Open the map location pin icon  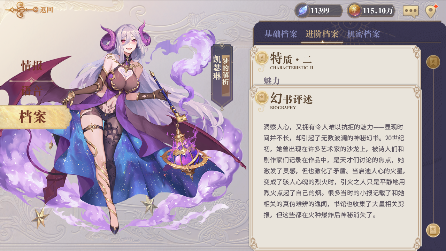pos(431,11)
